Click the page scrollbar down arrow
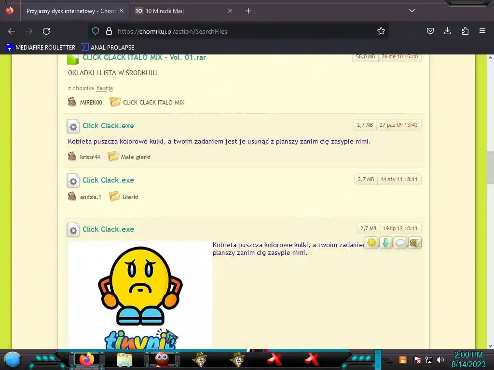494x370 pixels. [490, 346]
